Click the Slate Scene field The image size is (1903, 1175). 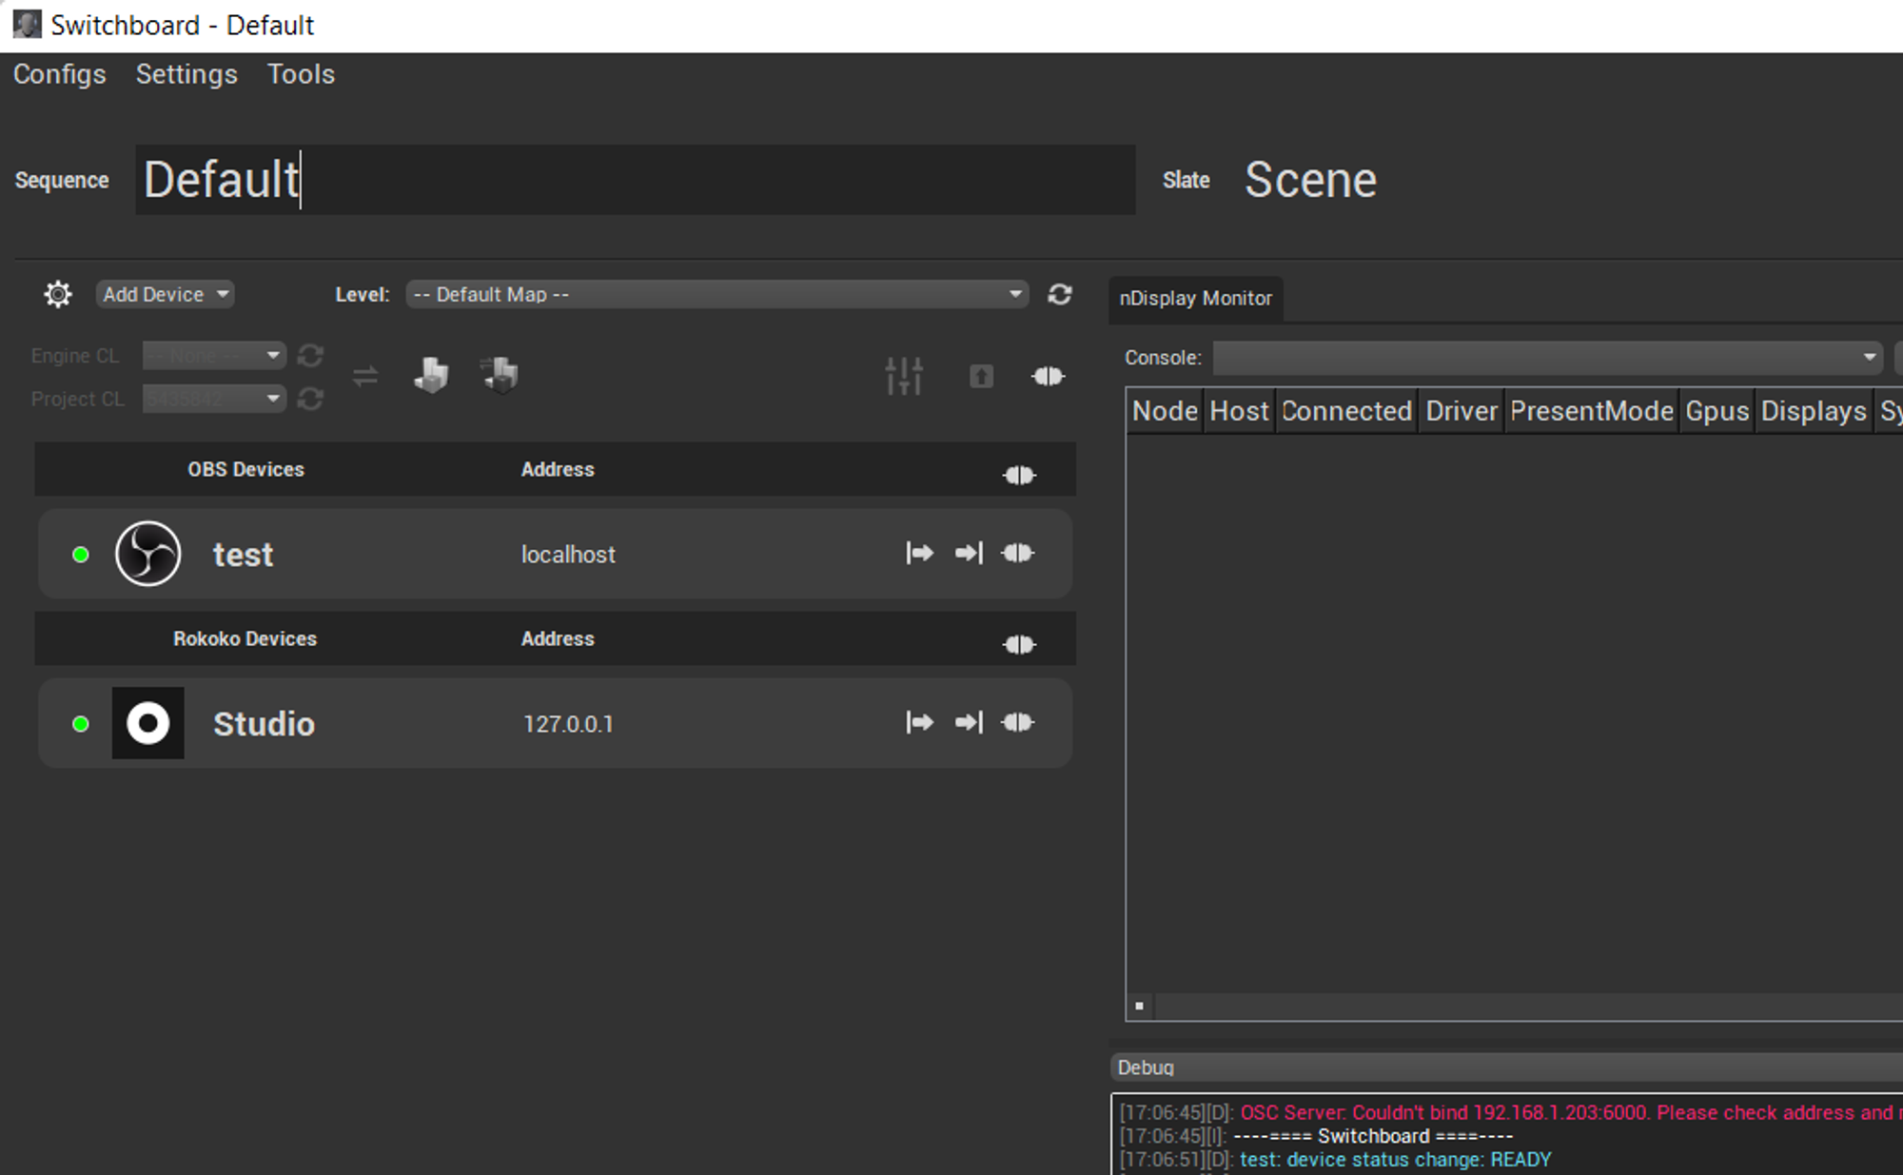[x=1310, y=180]
